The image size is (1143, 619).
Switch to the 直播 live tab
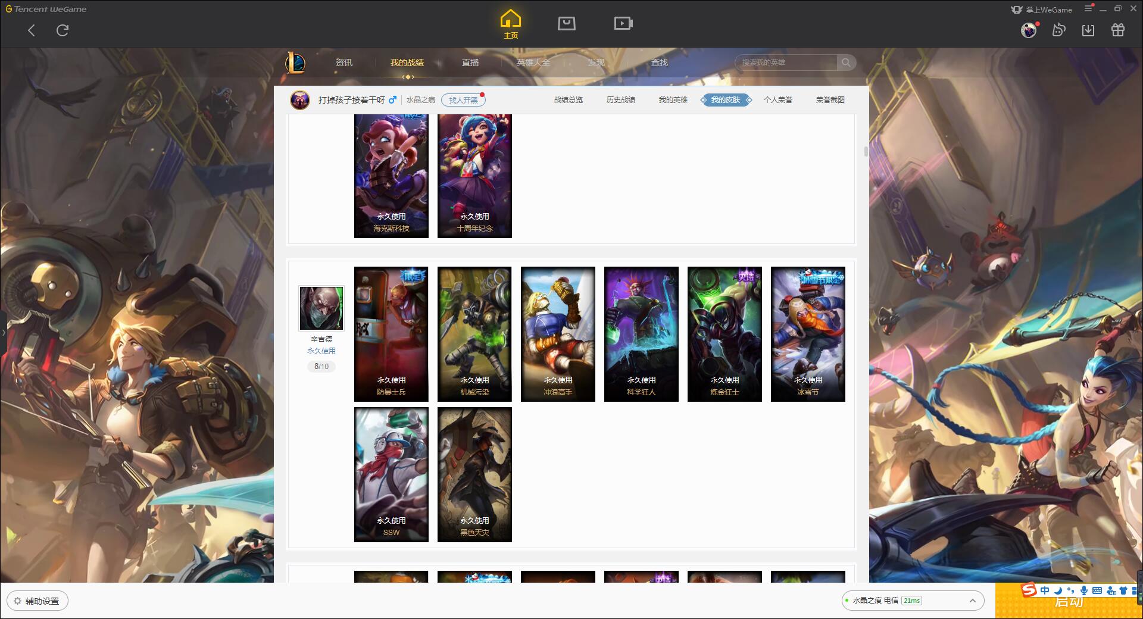[x=470, y=62]
